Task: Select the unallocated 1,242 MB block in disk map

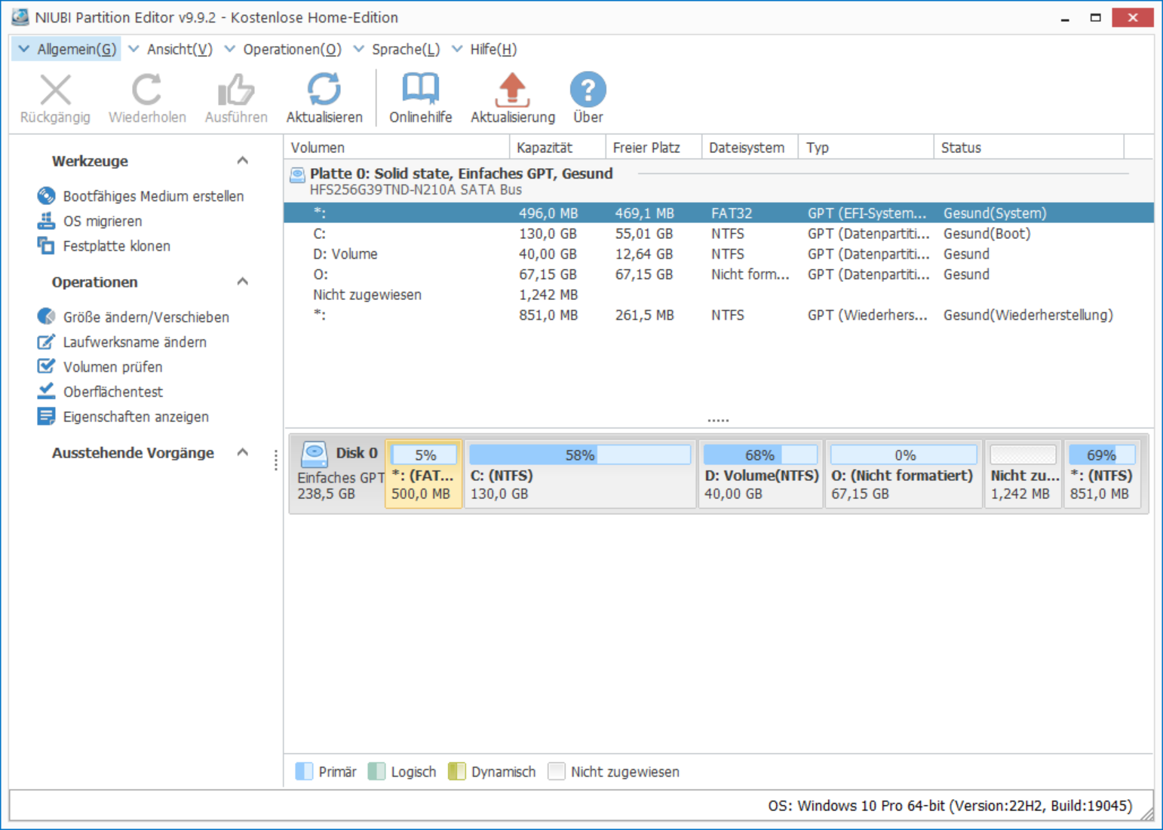Action: [x=1023, y=474]
